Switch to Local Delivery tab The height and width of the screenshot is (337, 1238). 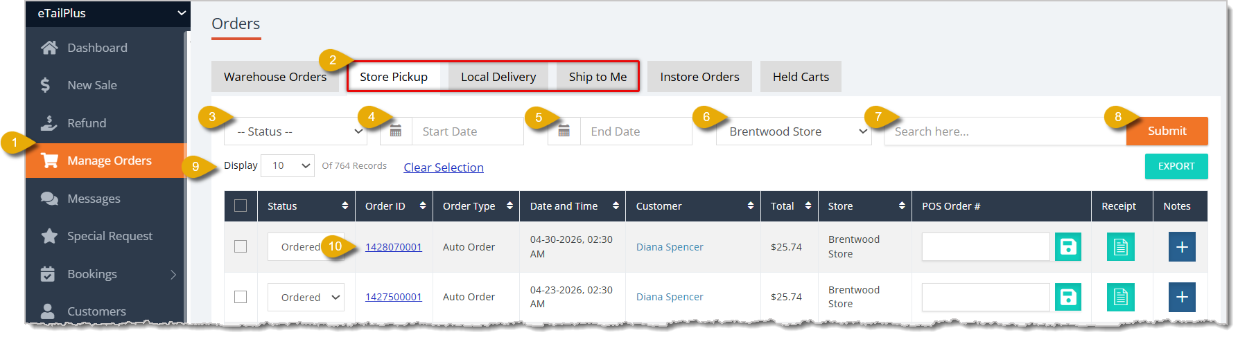498,77
